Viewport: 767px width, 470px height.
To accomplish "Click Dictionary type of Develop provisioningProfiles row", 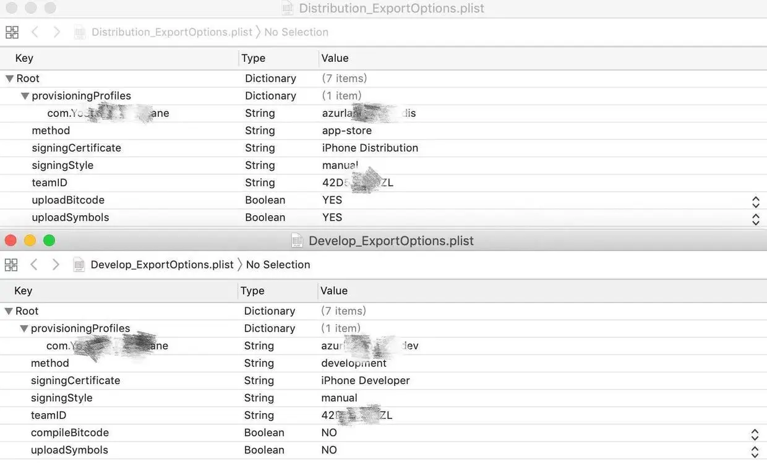I will (x=270, y=328).
